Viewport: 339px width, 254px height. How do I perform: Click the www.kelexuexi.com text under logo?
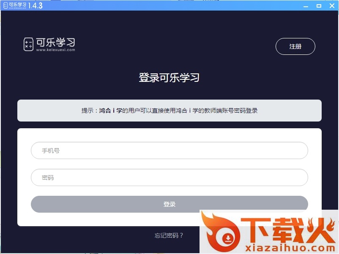pyautogui.click(x=55, y=50)
